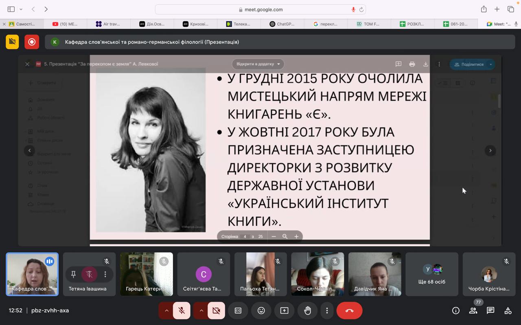Image resolution: width=521 pixels, height=325 pixels.
Task: Click the meet.google.com address bar
Action: click(x=260, y=9)
